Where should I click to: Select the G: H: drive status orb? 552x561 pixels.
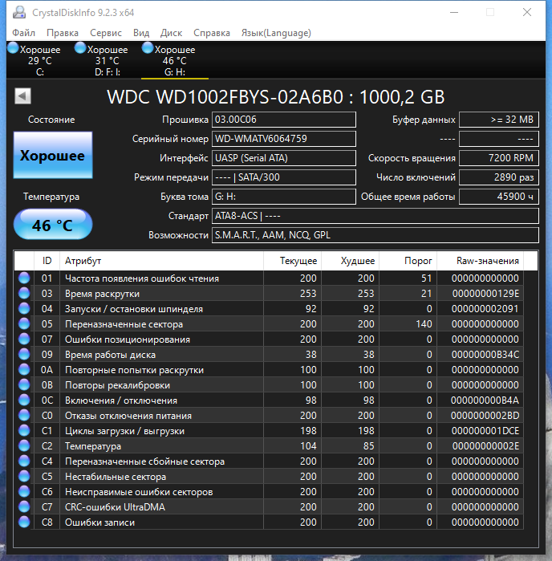(x=148, y=48)
